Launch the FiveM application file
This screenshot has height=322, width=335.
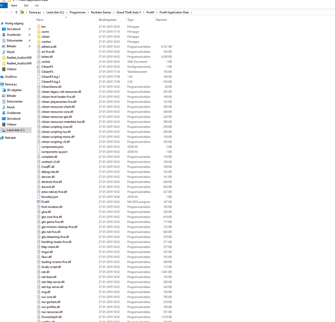coord(45,202)
